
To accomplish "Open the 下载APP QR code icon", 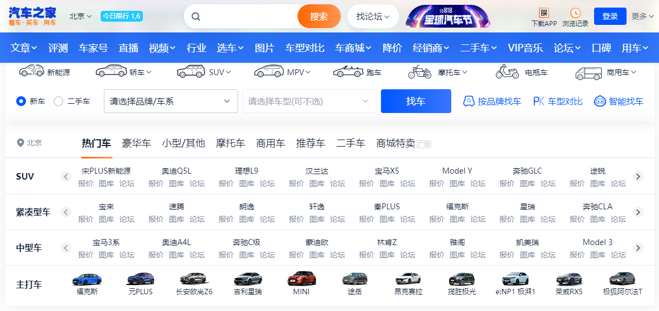I will pos(544,12).
